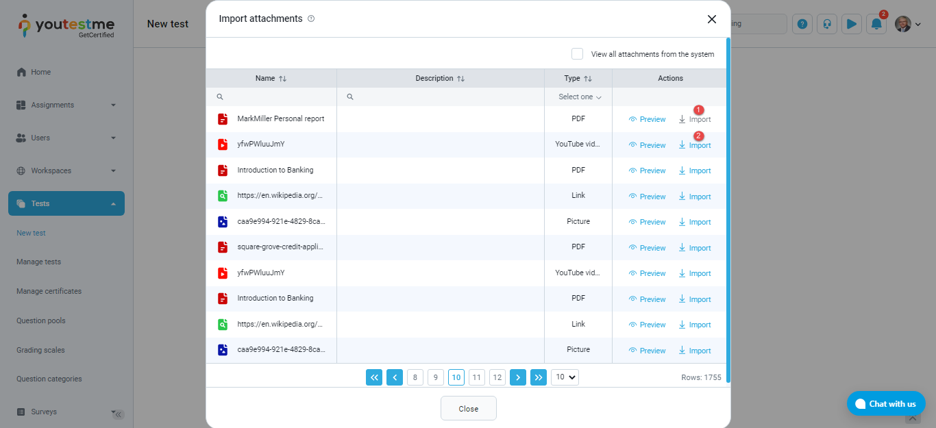The height and width of the screenshot is (428, 936).
Task: Click the play button icon in top bar
Action: click(851, 24)
